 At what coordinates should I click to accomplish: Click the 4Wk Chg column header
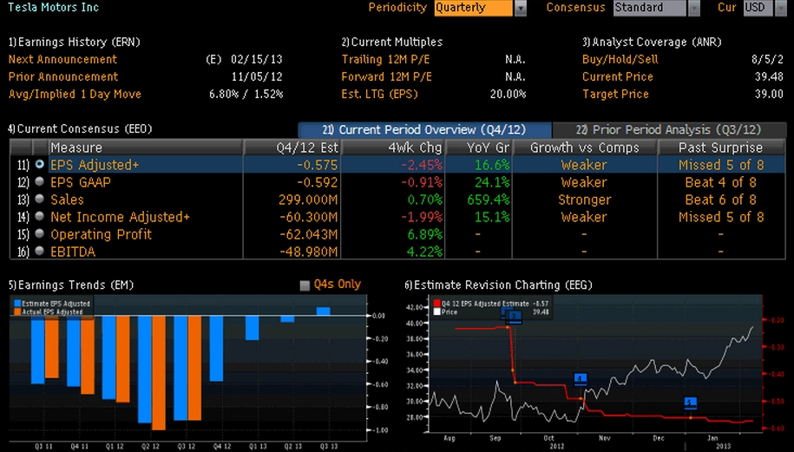click(x=393, y=147)
